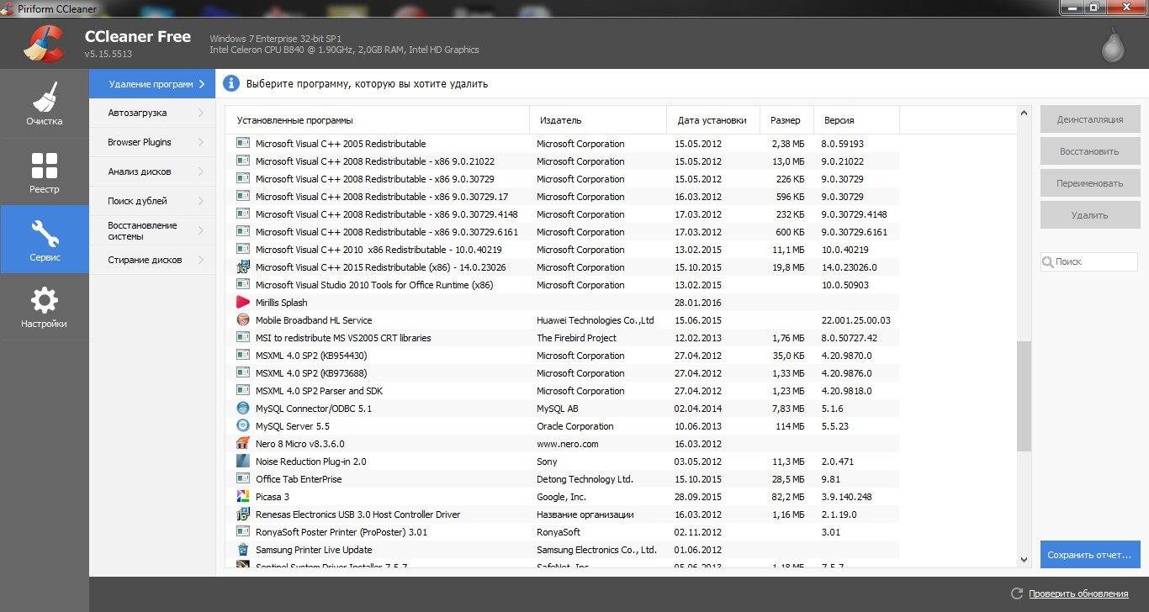Click the Деинсталляция button
1149x612 pixels.
[x=1090, y=119]
